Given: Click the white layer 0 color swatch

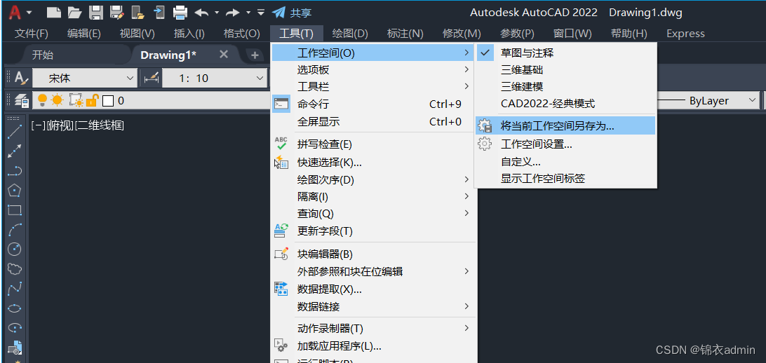Looking at the screenshot, I should [108, 101].
